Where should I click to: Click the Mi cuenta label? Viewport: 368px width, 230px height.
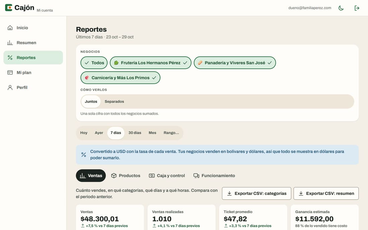(x=45, y=10)
